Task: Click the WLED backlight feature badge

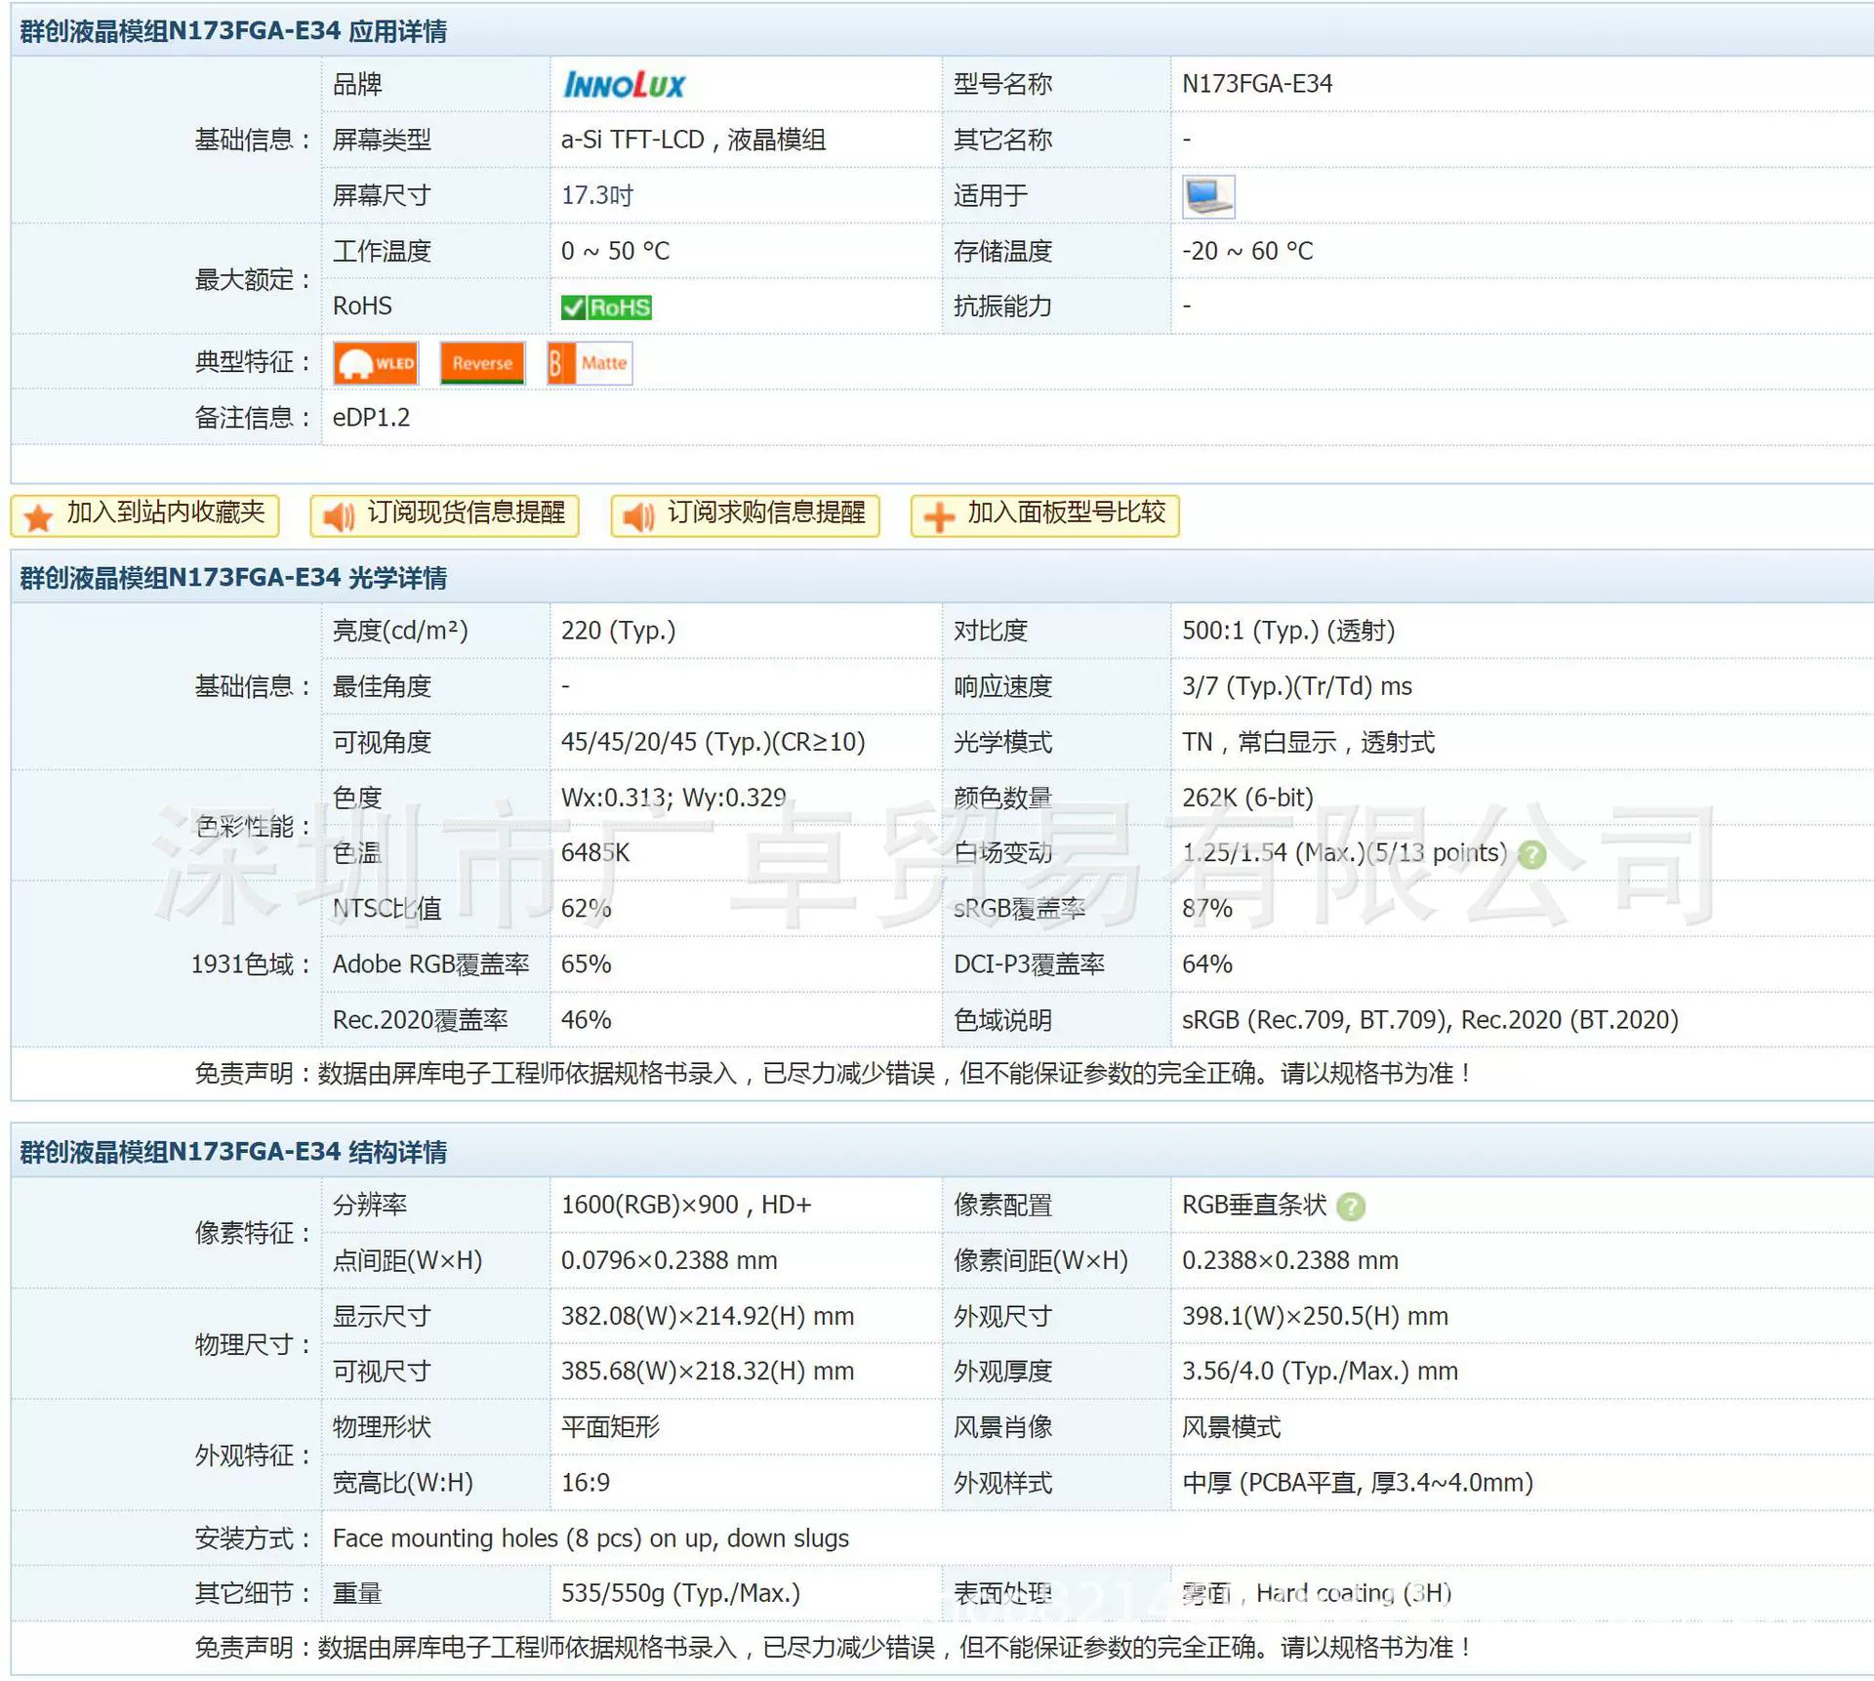Action: [x=376, y=363]
